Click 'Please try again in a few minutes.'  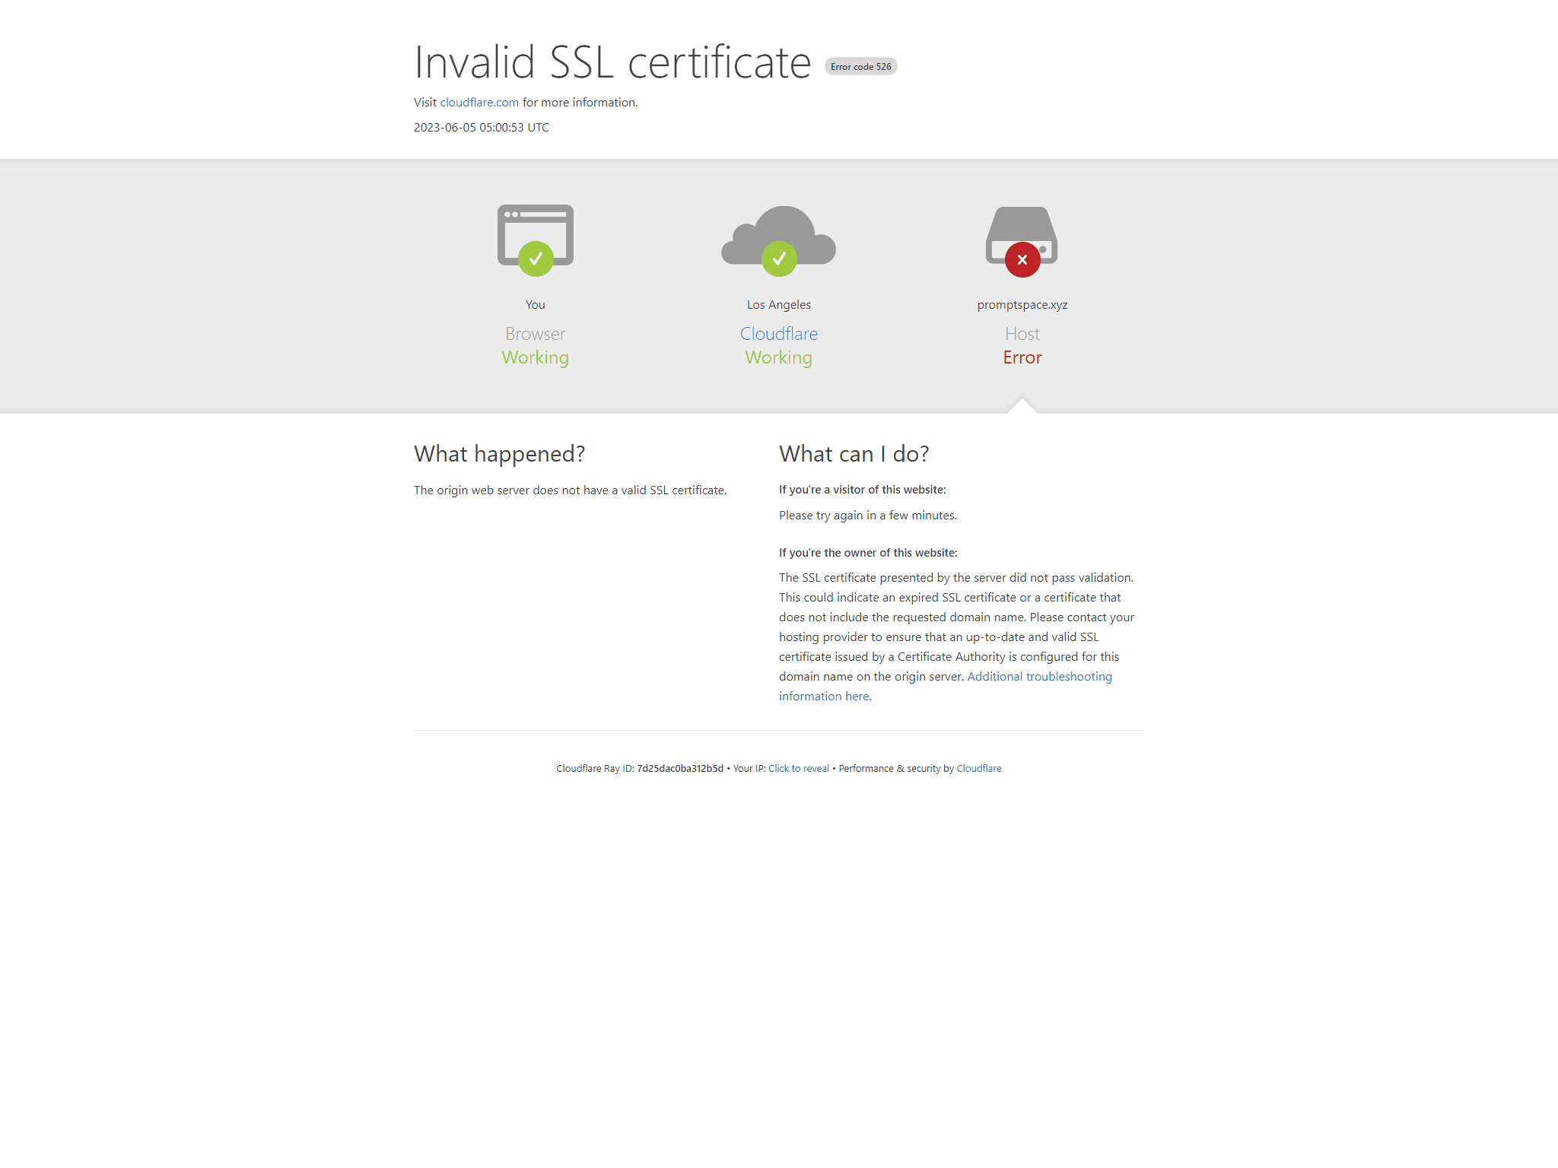tap(868, 516)
